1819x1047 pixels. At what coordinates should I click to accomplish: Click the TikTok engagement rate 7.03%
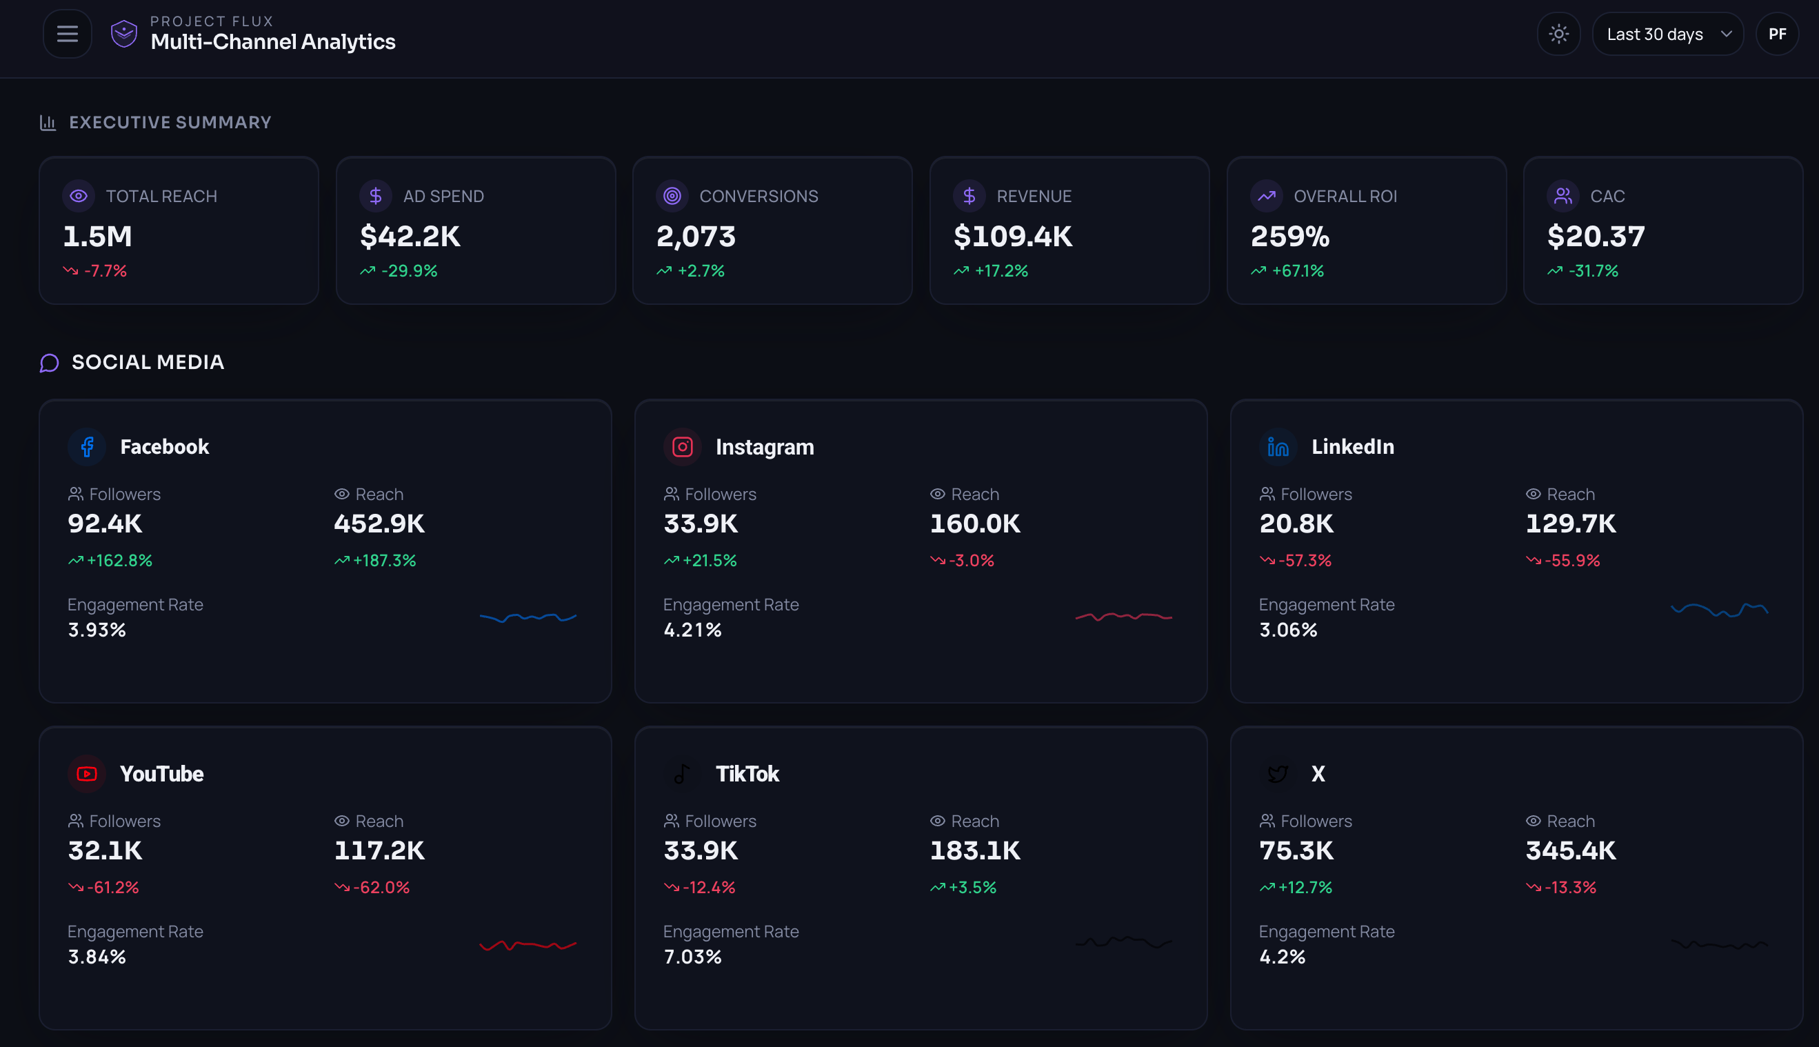(x=692, y=957)
